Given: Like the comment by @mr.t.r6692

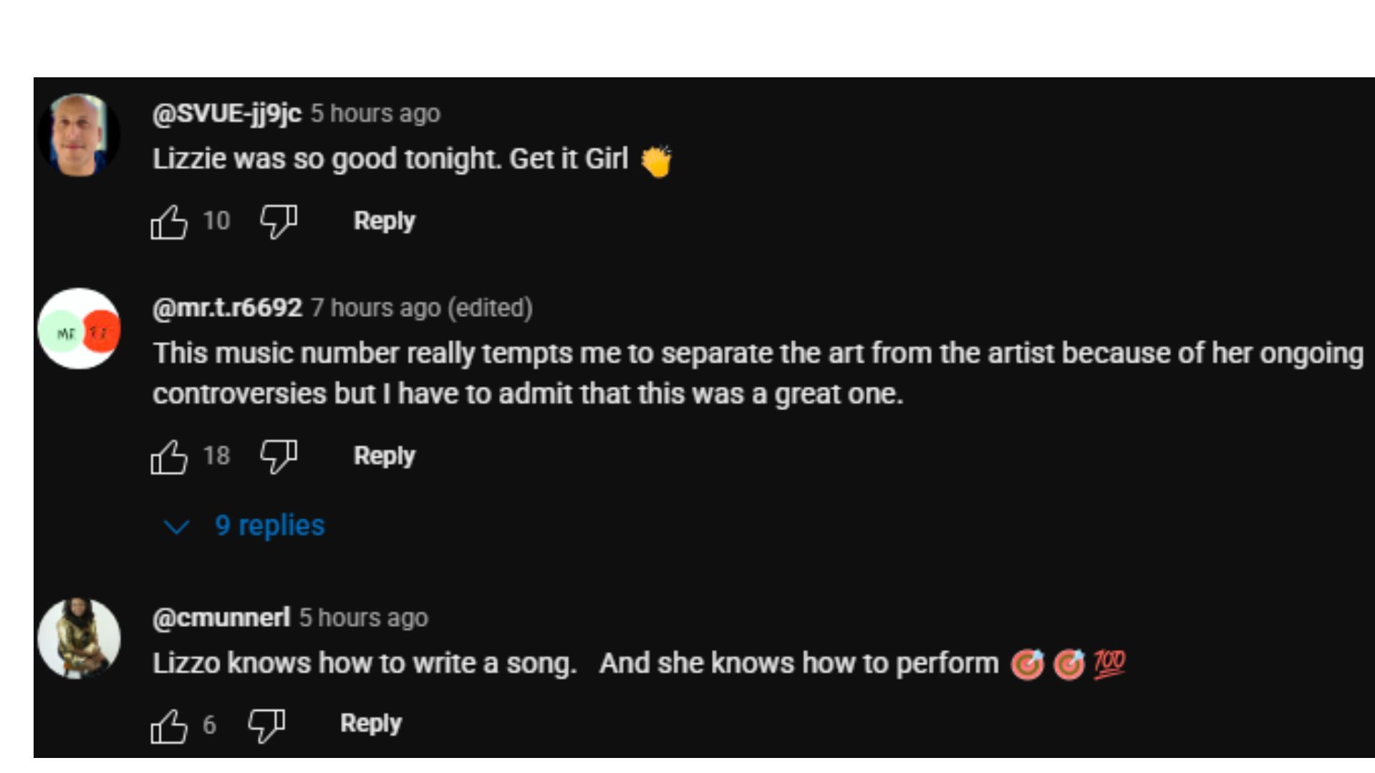Looking at the screenshot, I should point(169,457).
